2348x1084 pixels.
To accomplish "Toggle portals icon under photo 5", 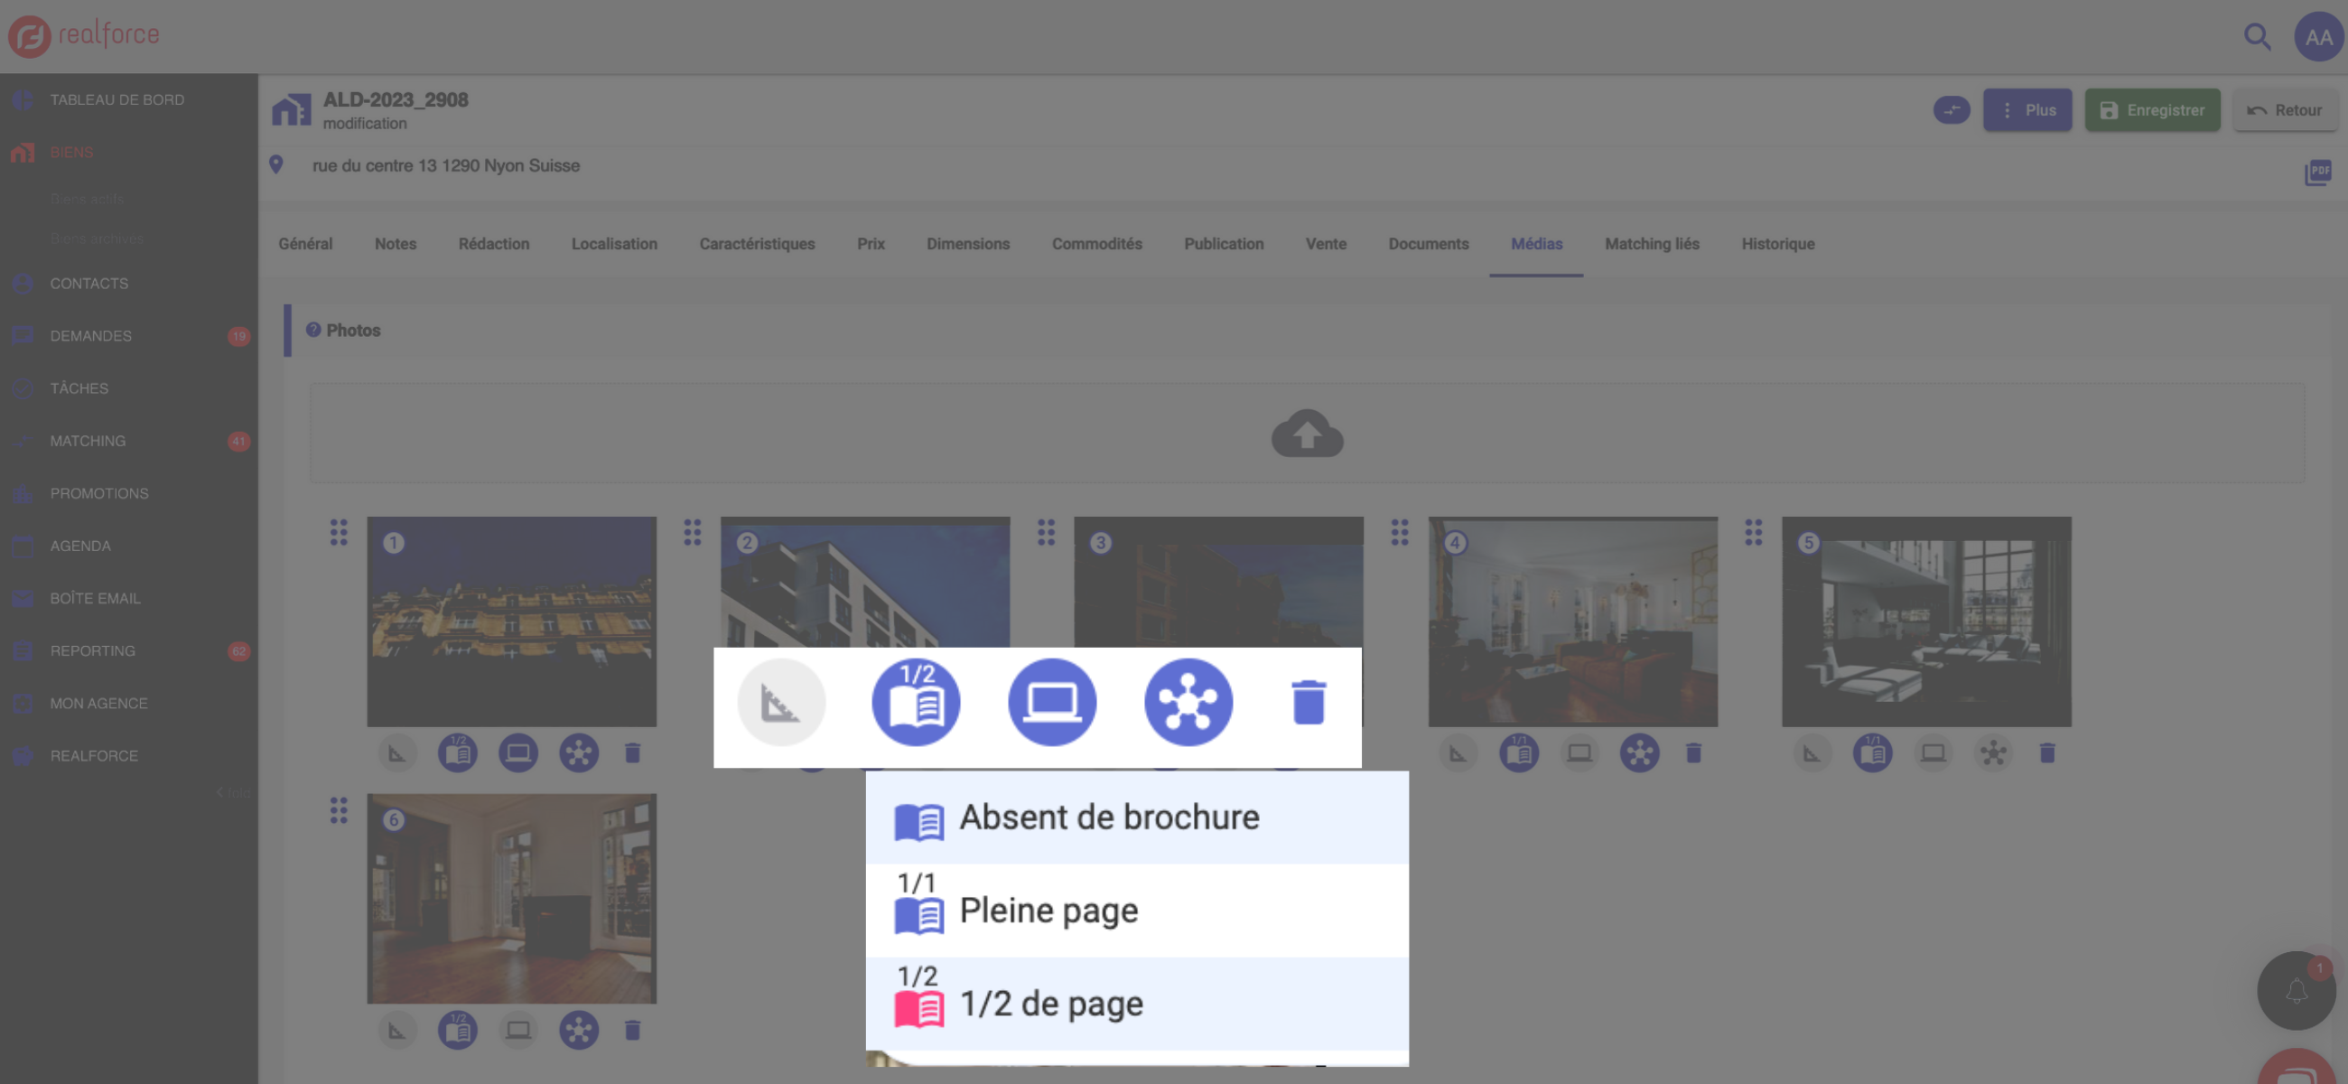I will point(1993,754).
